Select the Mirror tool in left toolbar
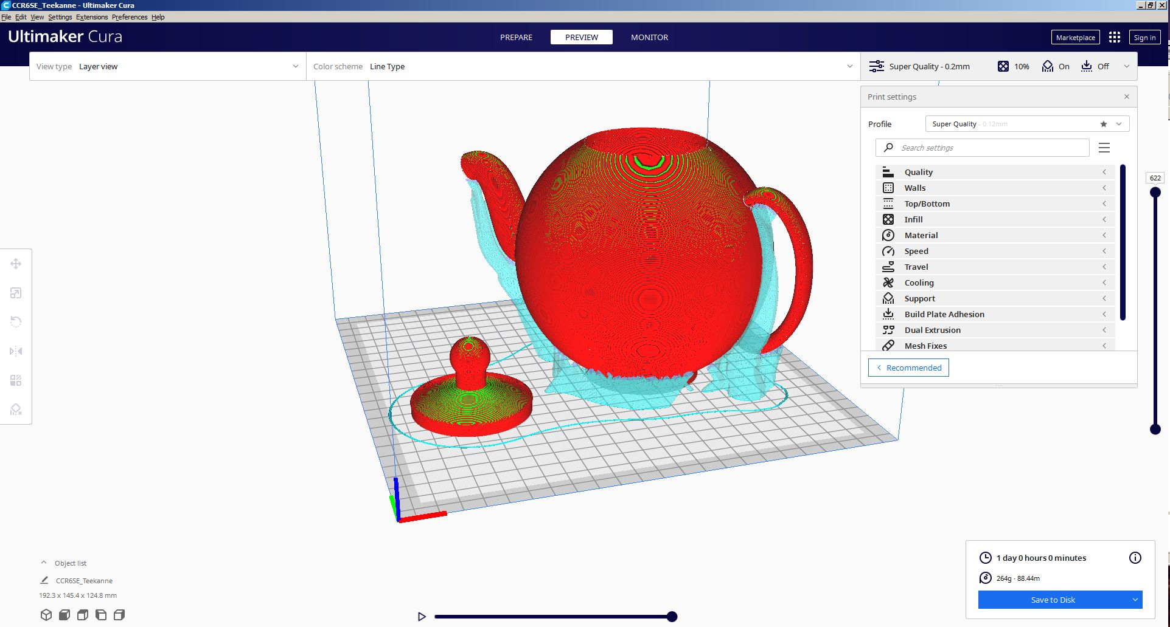 pyautogui.click(x=16, y=351)
